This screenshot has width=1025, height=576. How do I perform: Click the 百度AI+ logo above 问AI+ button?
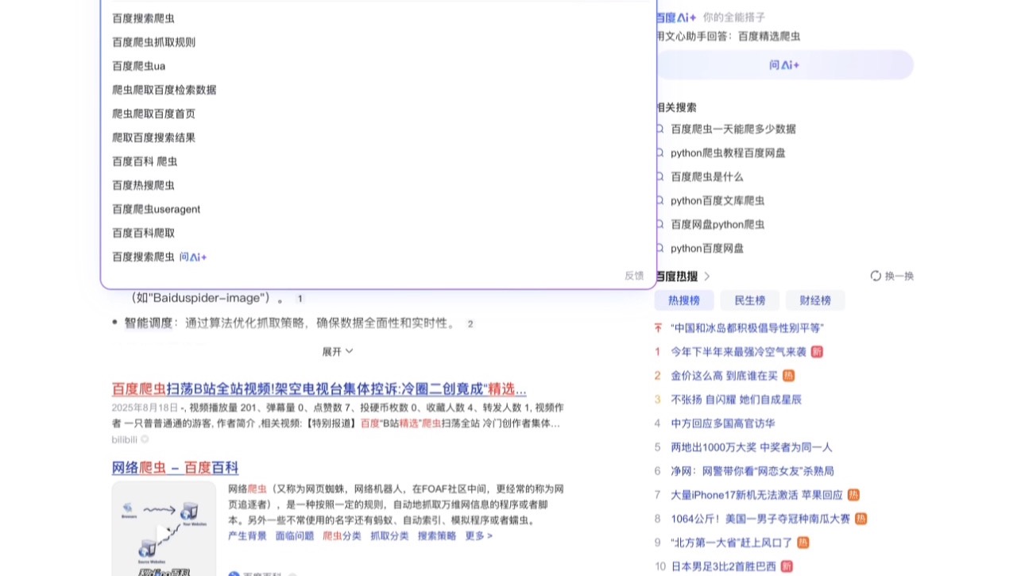click(676, 17)
